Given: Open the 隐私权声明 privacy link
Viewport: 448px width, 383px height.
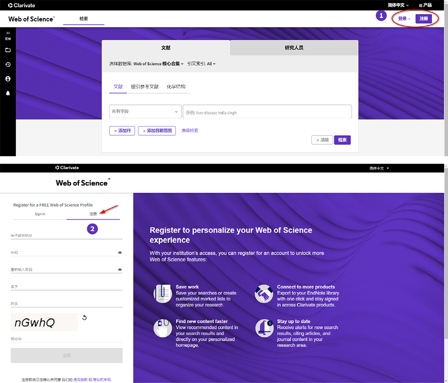Looking at the screenshot, I should [102, 380].
